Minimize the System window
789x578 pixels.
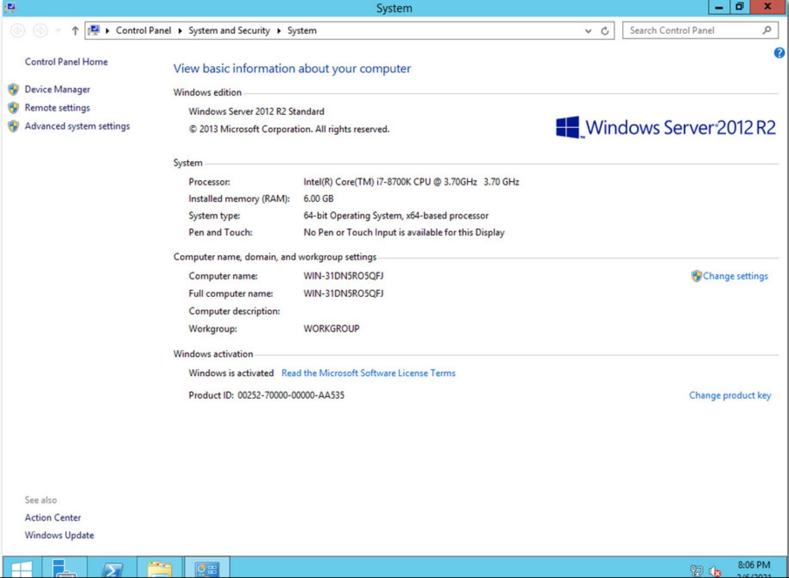719,7
